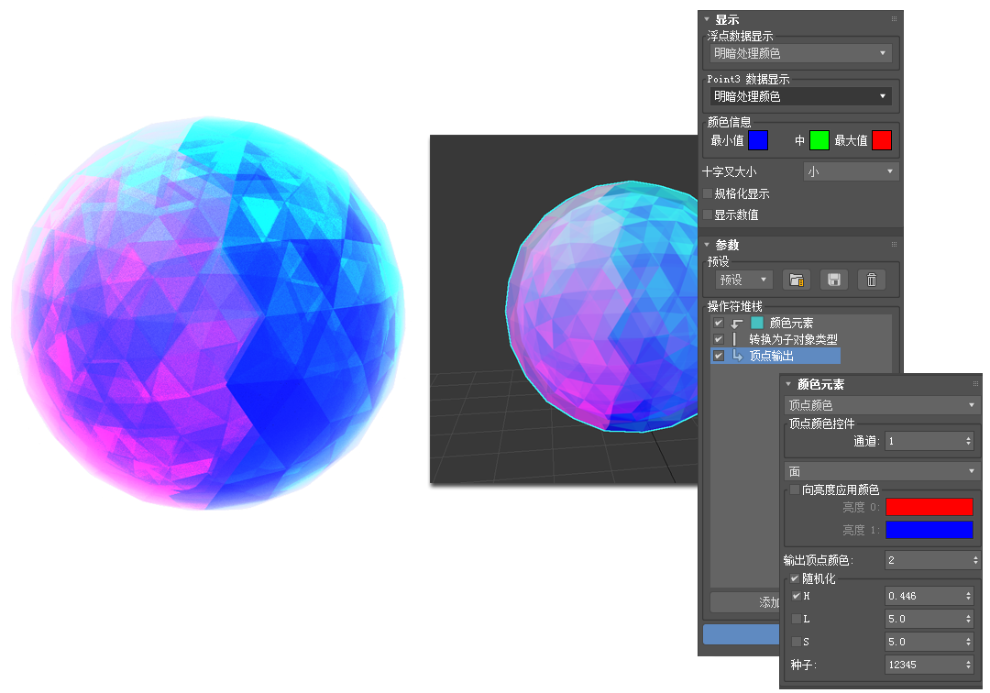
Task: Click the 种子 spinner arrows
Action: [969, 665]
